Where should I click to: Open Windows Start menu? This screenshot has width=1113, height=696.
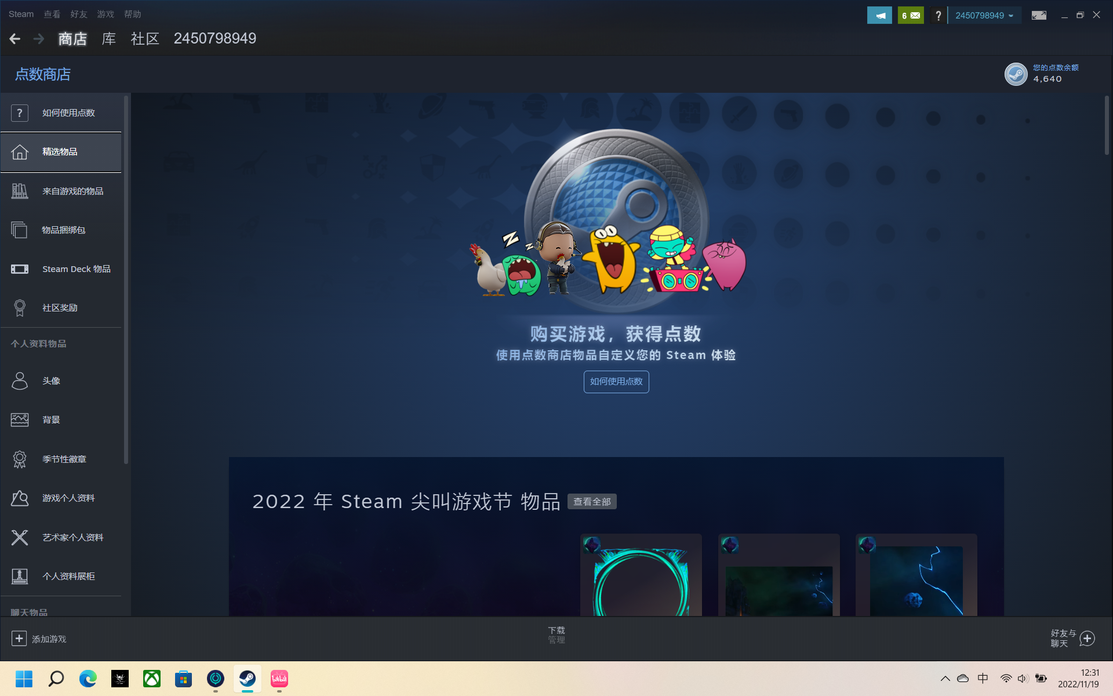24,679
